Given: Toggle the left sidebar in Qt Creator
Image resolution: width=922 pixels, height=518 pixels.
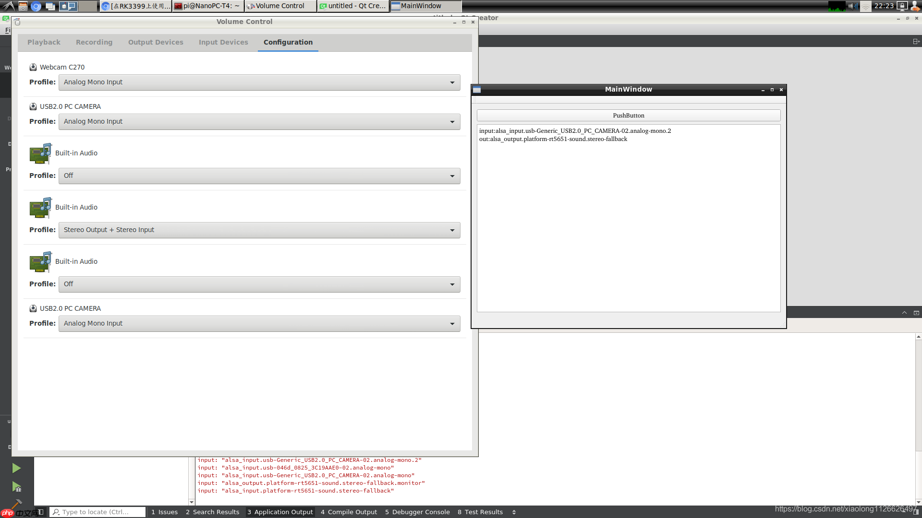Looking at the screenshot, I should 41,512.
